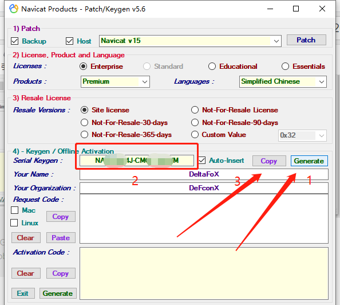Image resolution: width=340 pixels, height=305 pixels.
Task: Click the Your Organization field with DeFconX
Action: click(x=204, y=188)
